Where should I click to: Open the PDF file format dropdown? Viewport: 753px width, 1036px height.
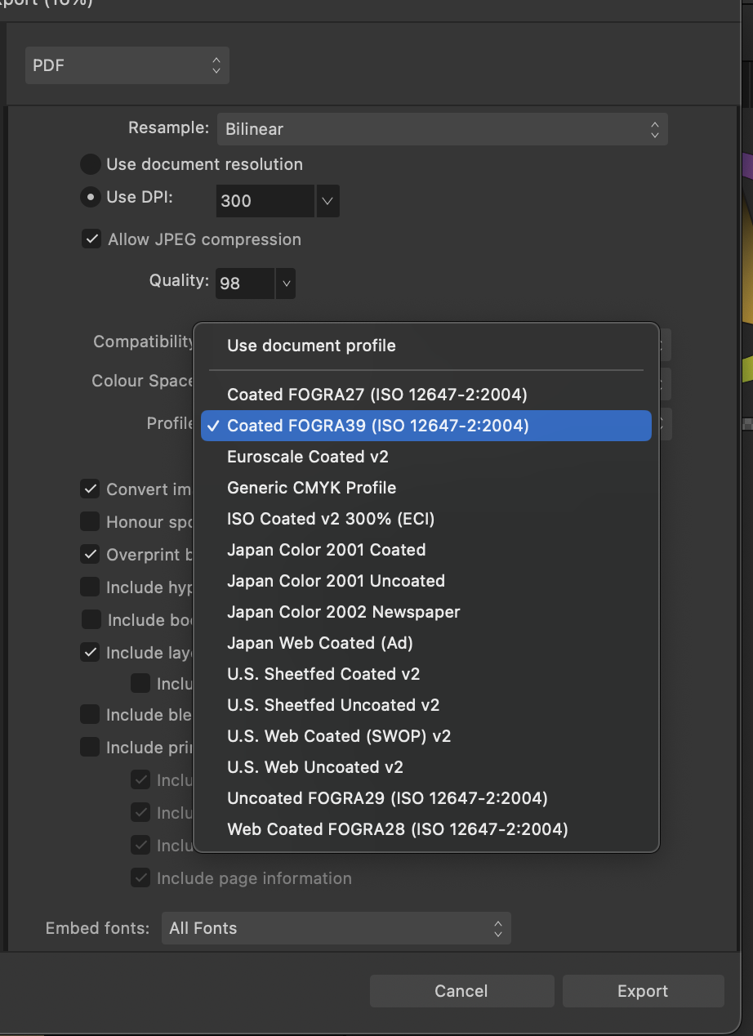tap(127, 65)
